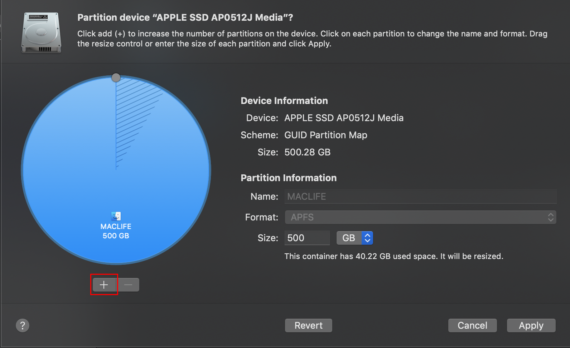This screenshot has width=570, height=348.
Task: Click the remove (−) partition button
Action: click(128, 285)
